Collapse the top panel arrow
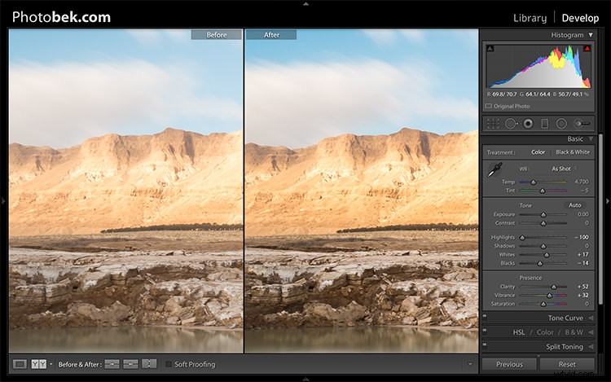Screen dimensions: 611x382 tap(305, 3)
